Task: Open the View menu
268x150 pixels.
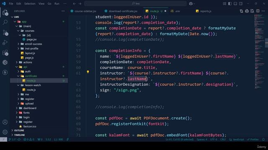Action: point(41,4)
